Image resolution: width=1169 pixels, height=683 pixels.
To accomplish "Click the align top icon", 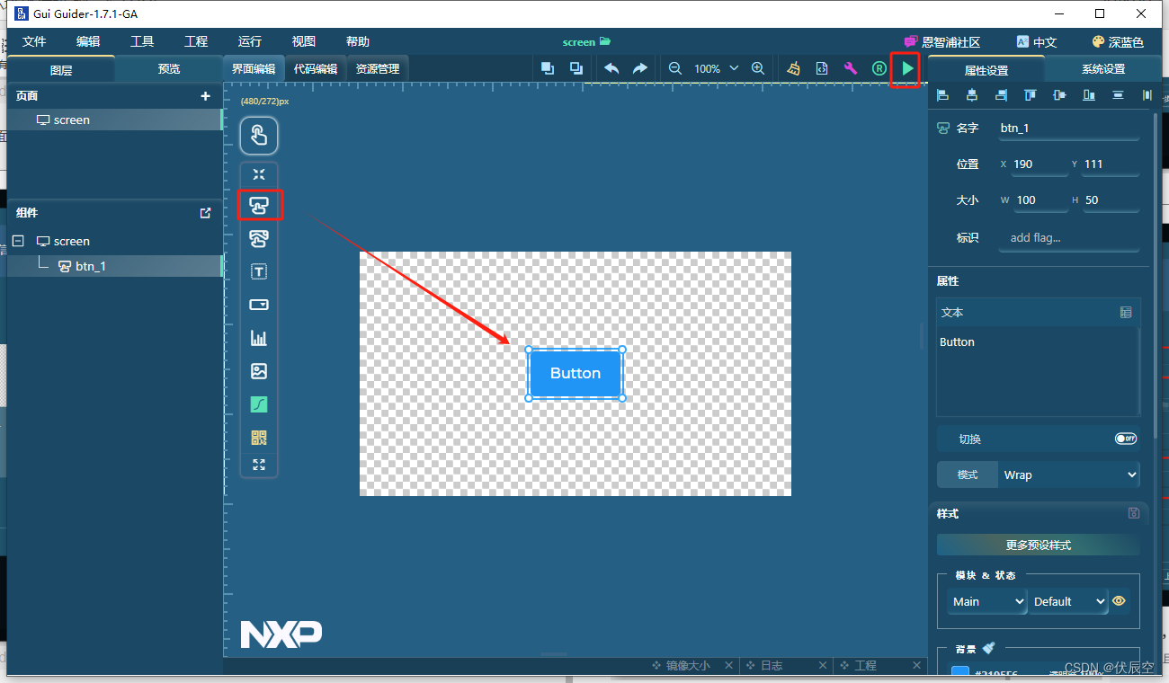I will (1031, 95).
